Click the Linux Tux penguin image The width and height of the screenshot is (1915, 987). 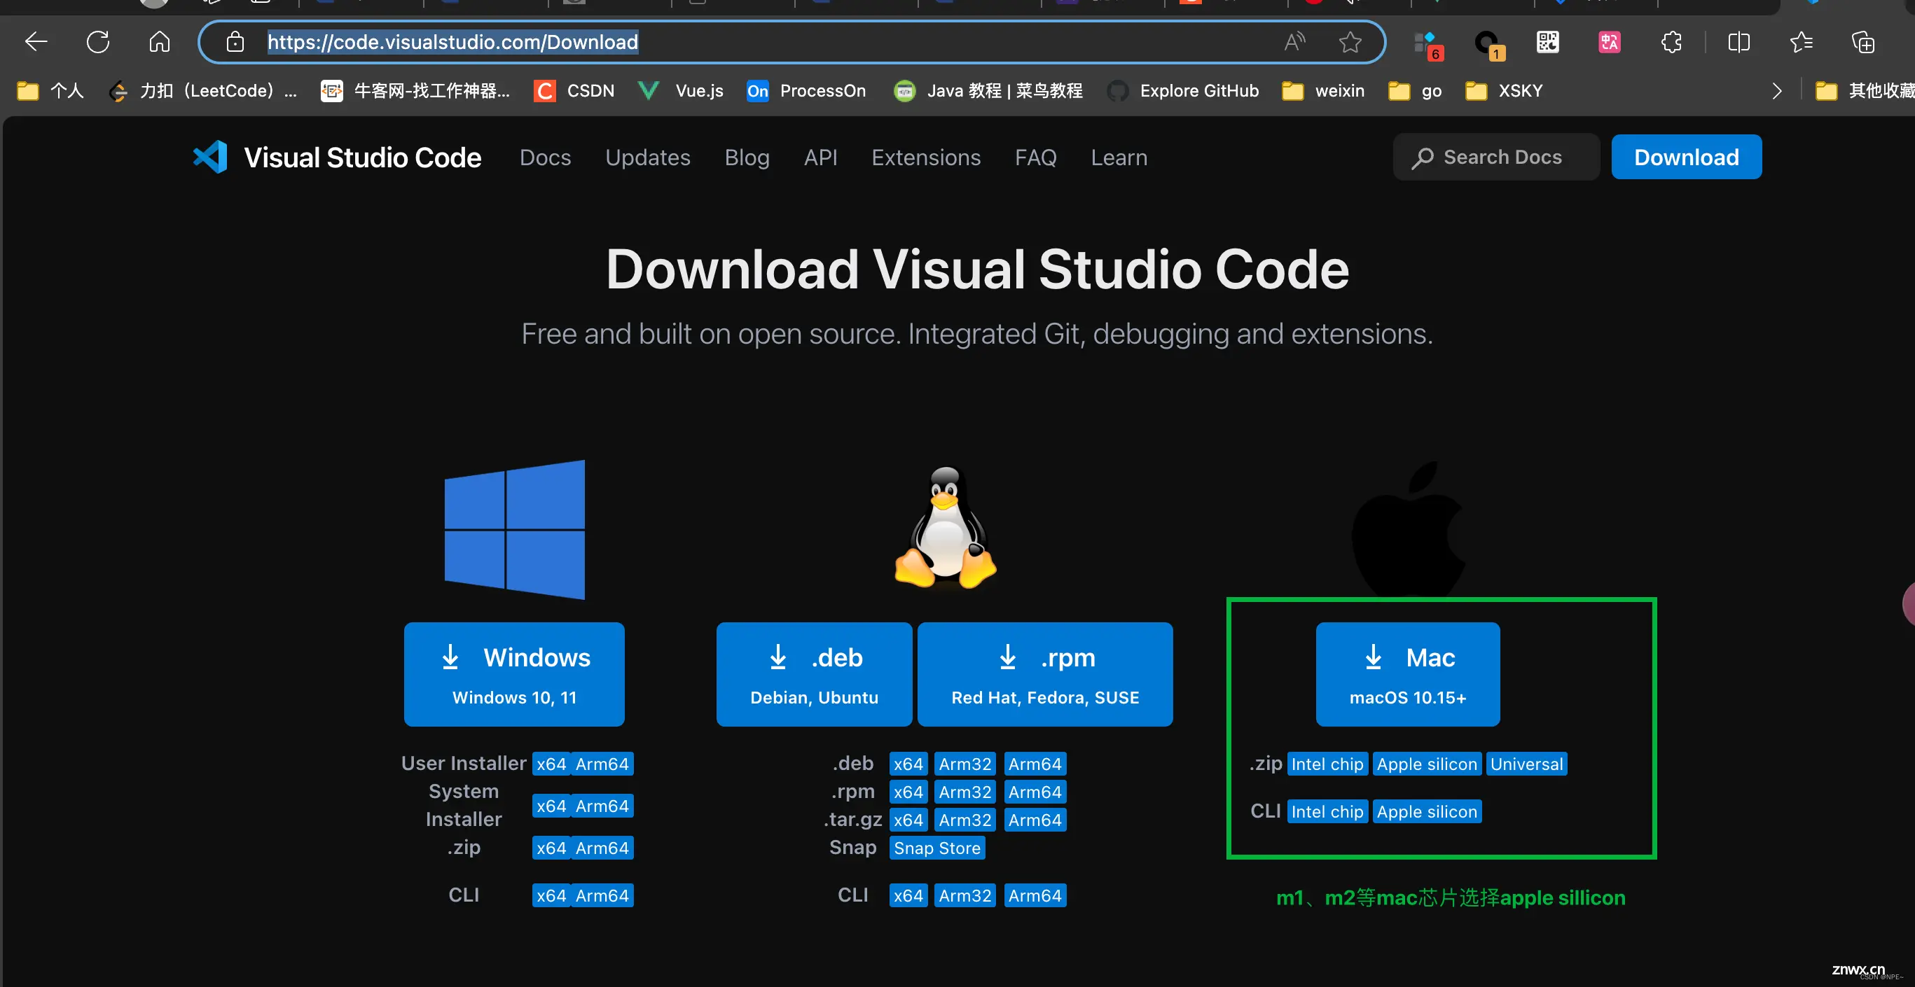point(945,527)
